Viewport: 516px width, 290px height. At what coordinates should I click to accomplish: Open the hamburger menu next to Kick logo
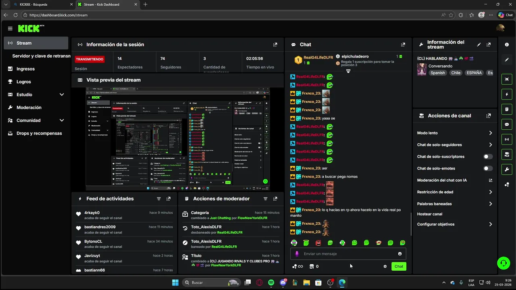pyautogui.click(x=10, y=29)
